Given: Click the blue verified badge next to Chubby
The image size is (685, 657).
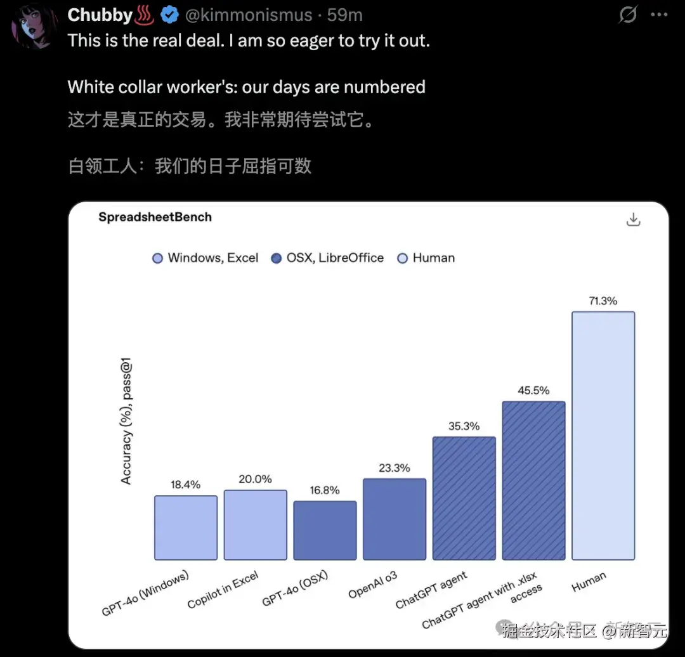Looking at the screenshot, I should tap(169, 15).
